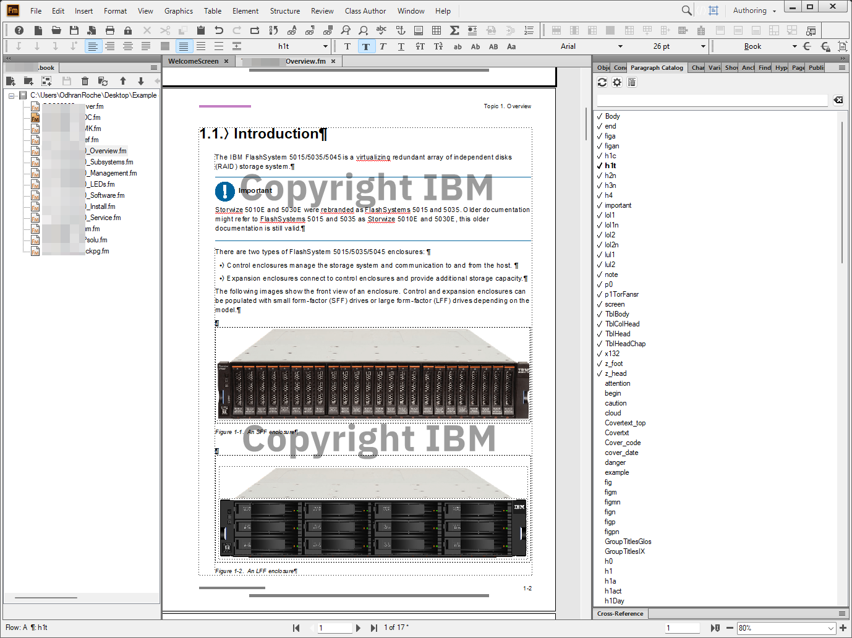Image resolution: width=852 pixels, height=638 pixels.
Task: Click the search magnifier in the title bar
Action: (686, 11)
